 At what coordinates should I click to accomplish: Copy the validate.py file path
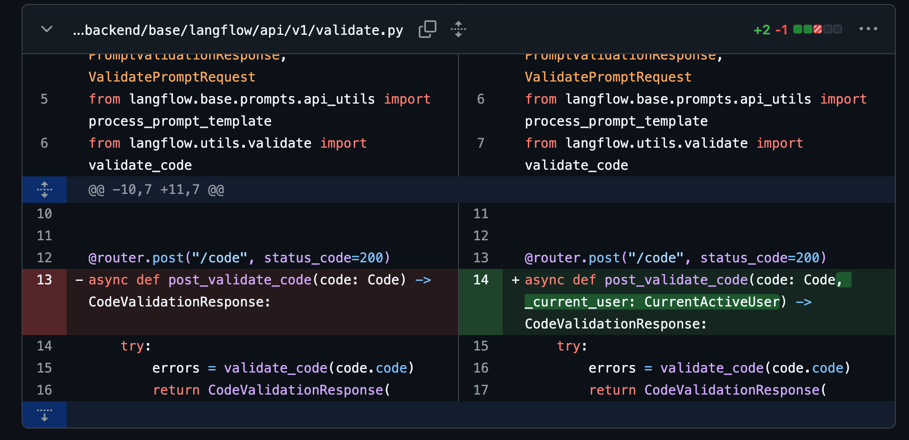pyautogui.click(x=427, y=30)
